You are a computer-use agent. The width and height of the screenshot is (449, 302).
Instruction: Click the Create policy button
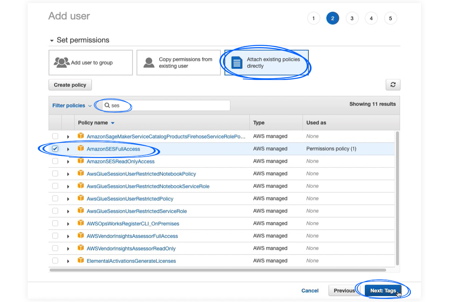click(x=70, y=85)
